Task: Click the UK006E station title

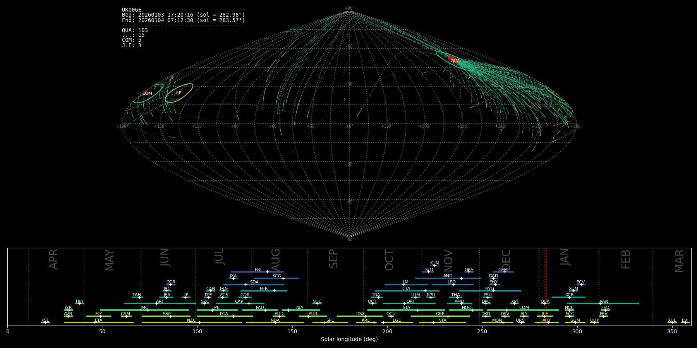Action: click(132, 10)
